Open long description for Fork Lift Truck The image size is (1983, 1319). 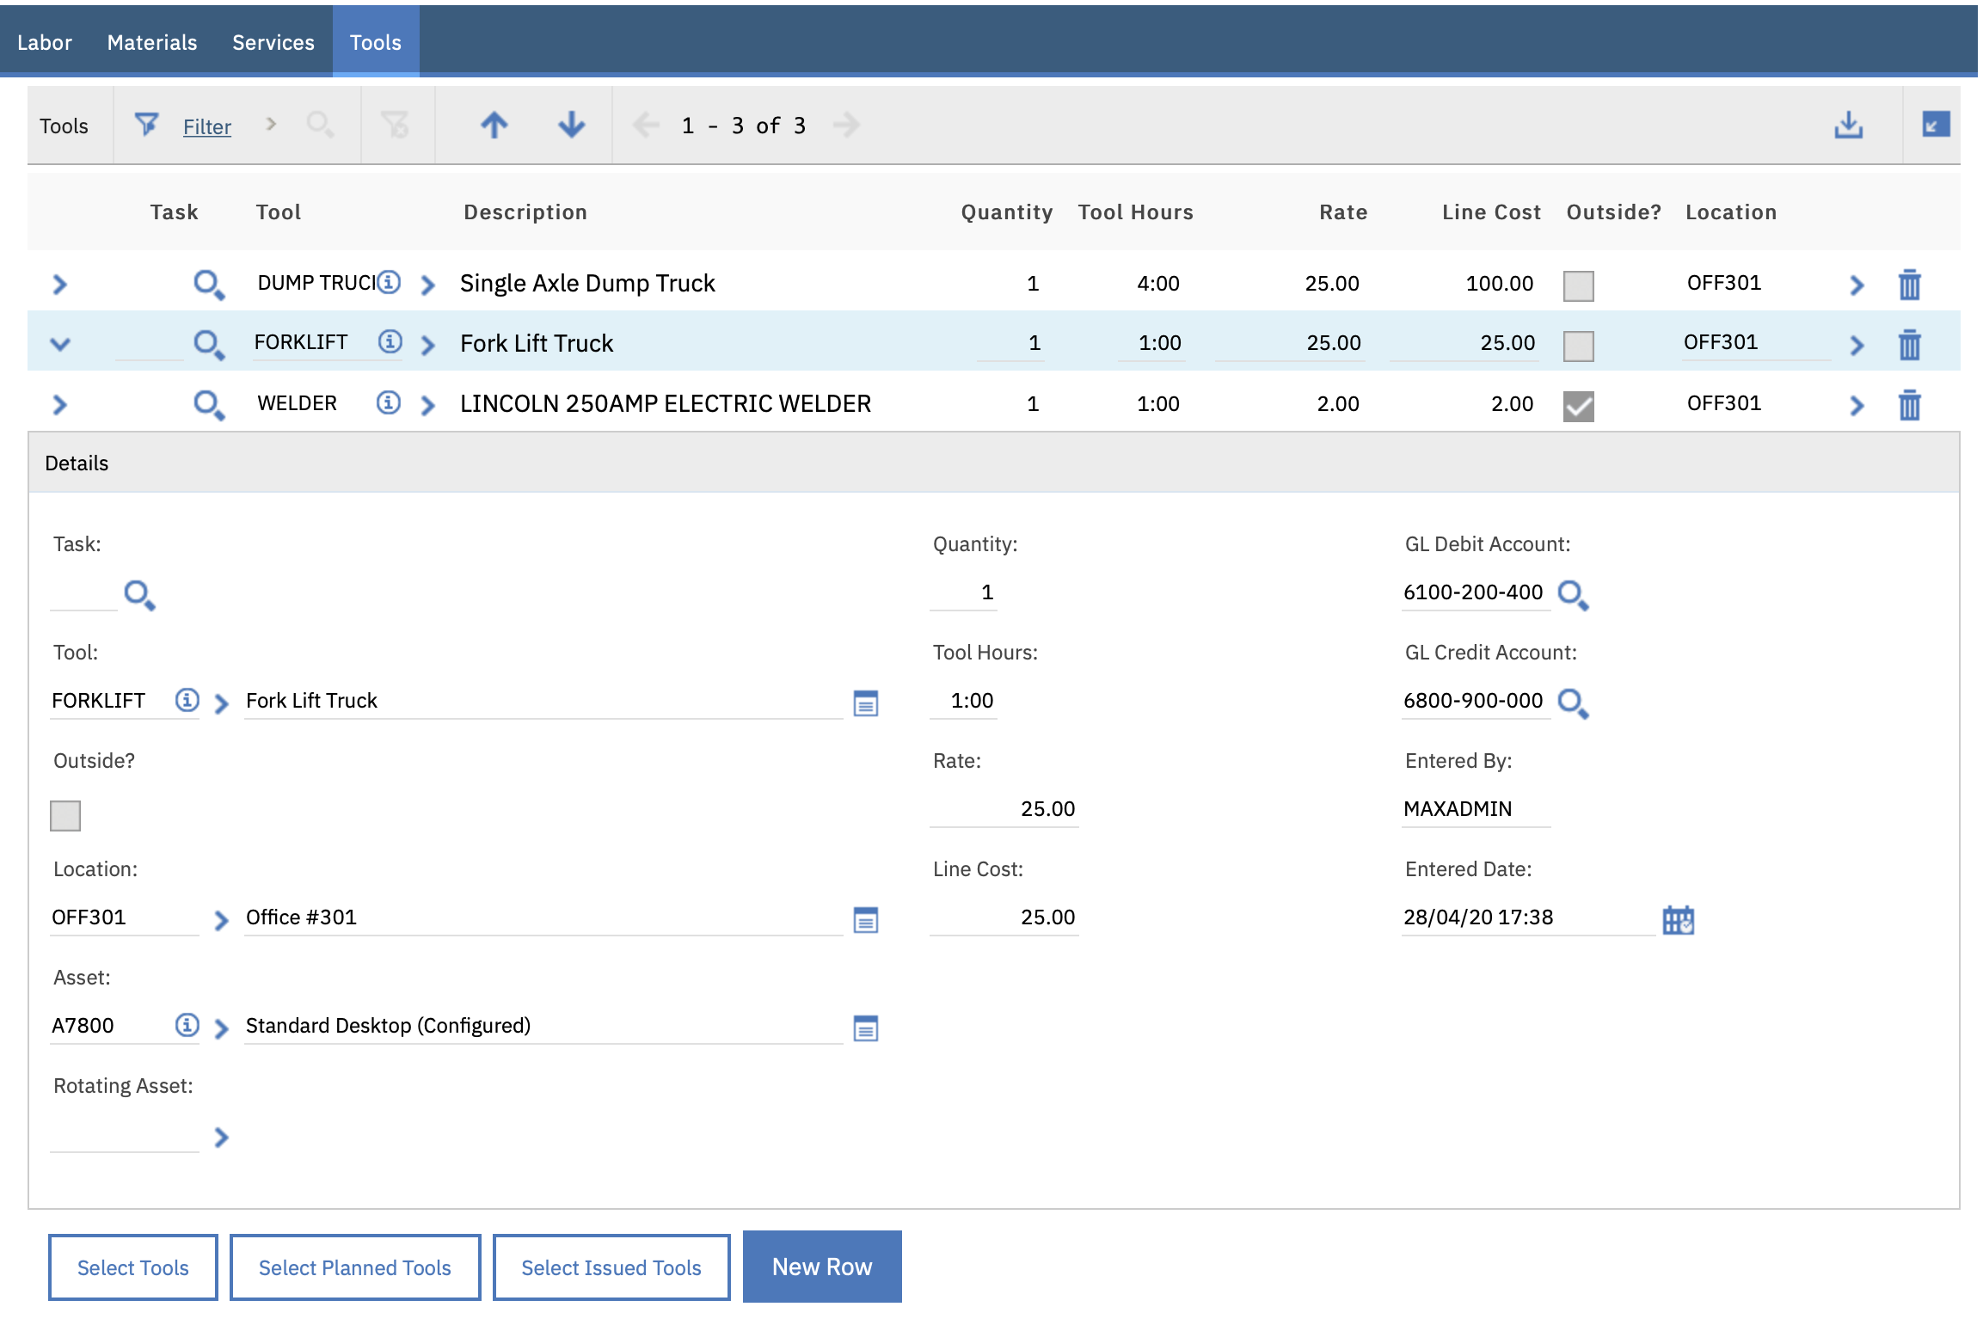pyautogui.click(x=865, y=703)
